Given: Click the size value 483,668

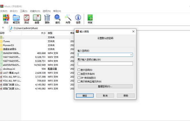Looking at the screenshot, I should [x=41, y=53].
